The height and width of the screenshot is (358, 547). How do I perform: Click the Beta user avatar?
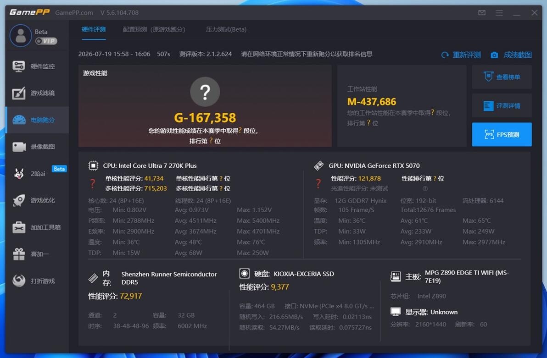21,36
